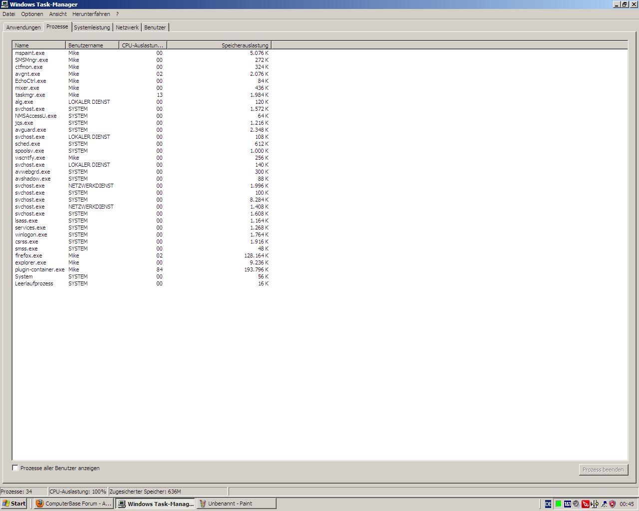Open the Ansicht menu

58,14
